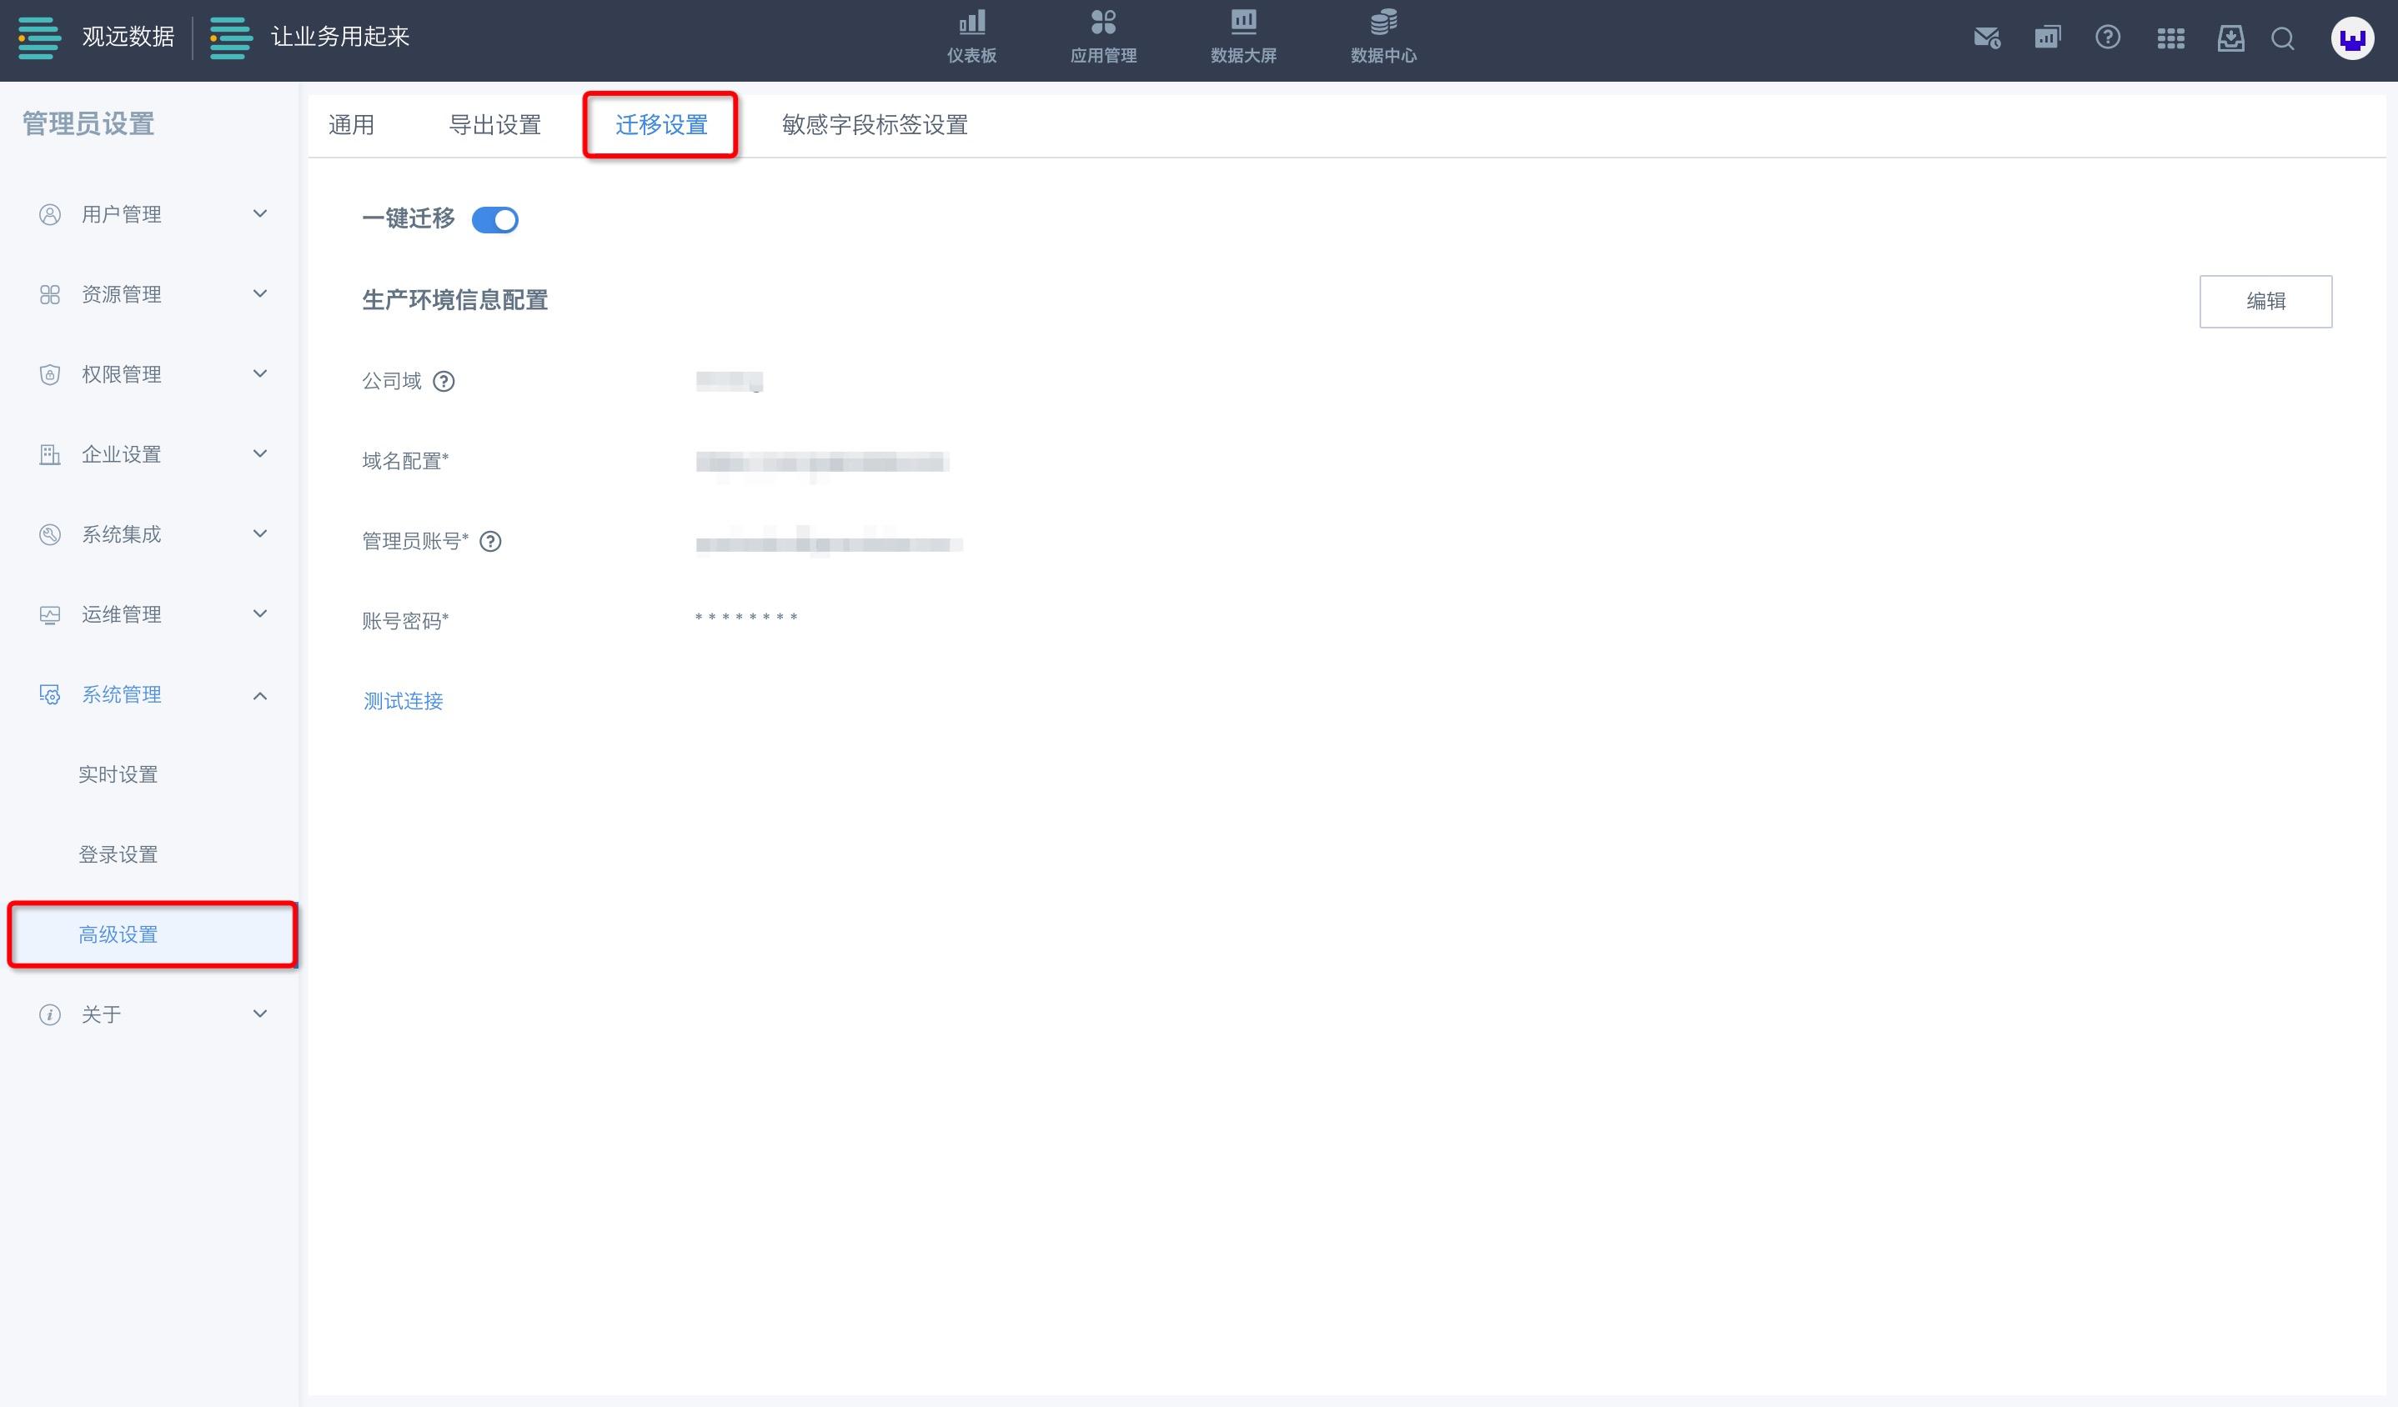This screenshot has width=2398, height=1407.
Task: Switch to the 导出设置 tab
Action: pyautogui.click(x=494, y=125)
